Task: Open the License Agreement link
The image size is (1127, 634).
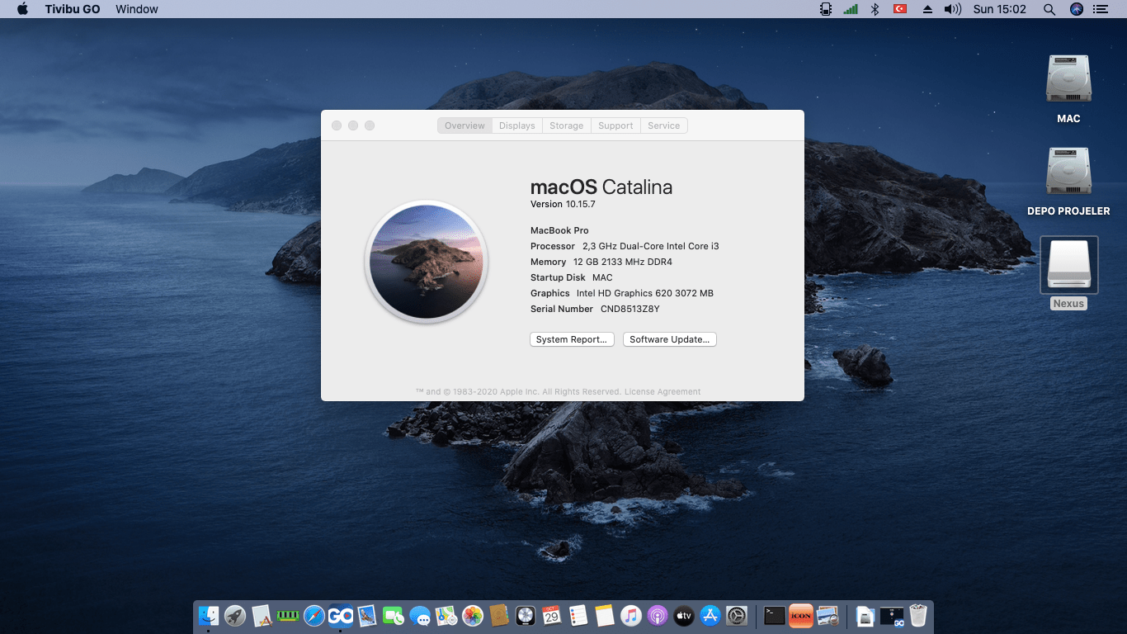Action: click(663, 392)
